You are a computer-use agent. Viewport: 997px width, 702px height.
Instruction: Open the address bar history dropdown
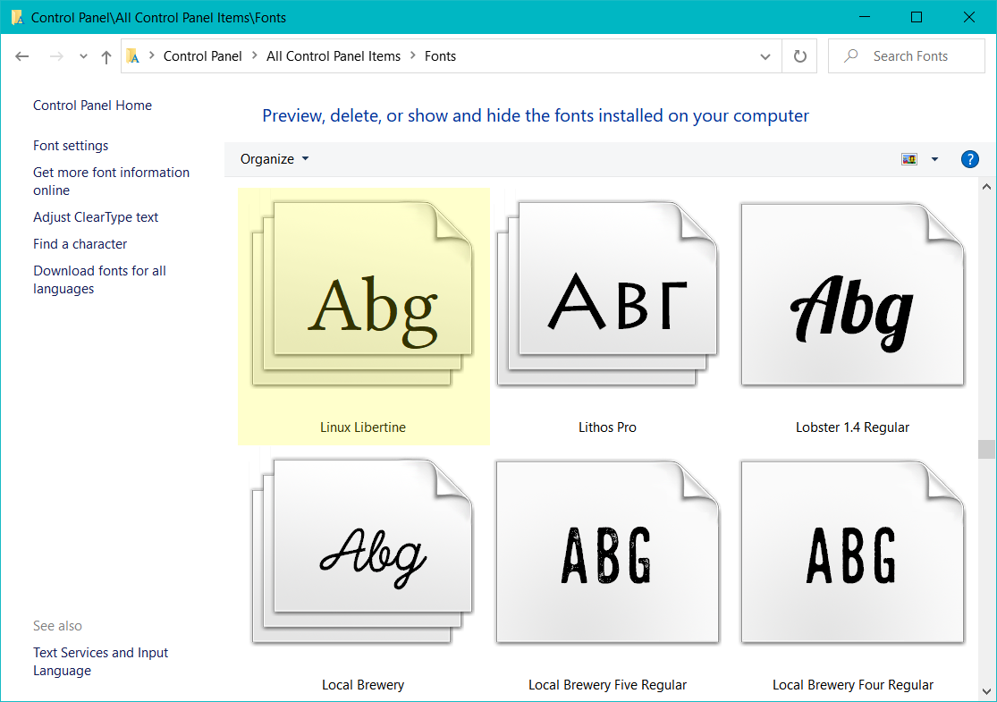tap(765, 56)
